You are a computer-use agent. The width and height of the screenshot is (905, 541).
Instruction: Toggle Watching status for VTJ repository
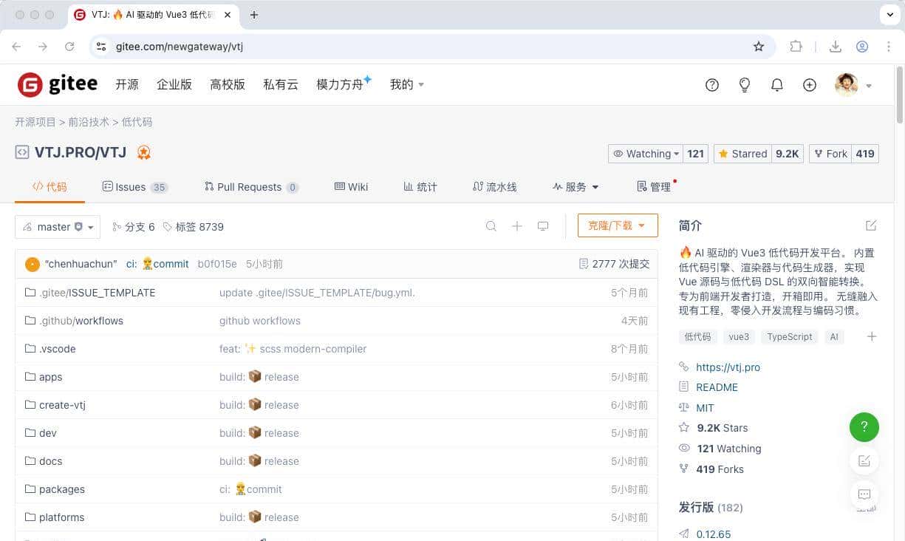[645, 153]
